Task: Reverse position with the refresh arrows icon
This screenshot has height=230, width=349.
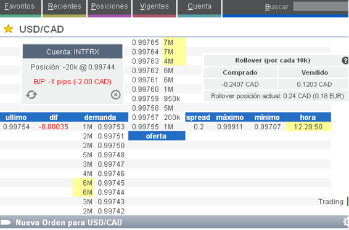Action: click(x=31, y=95)
